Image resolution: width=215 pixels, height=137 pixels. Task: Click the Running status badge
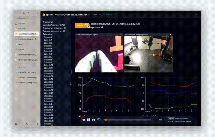[x=108, y=15]
